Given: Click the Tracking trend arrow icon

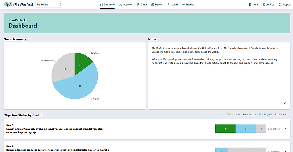Looking at the screenshot, I should (x=183, y=4).
